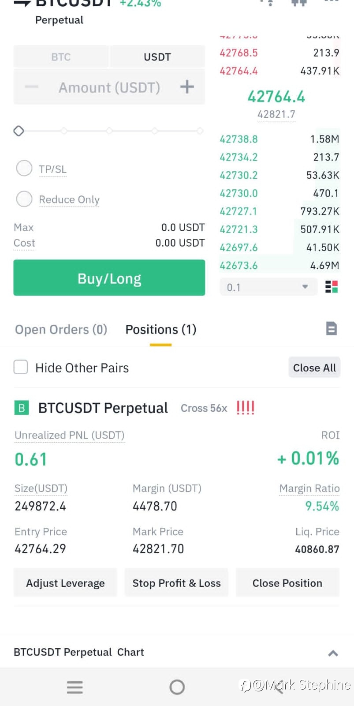Open the Android recent apps menu icon
354x706 pixels.
[x=75, y=687]
